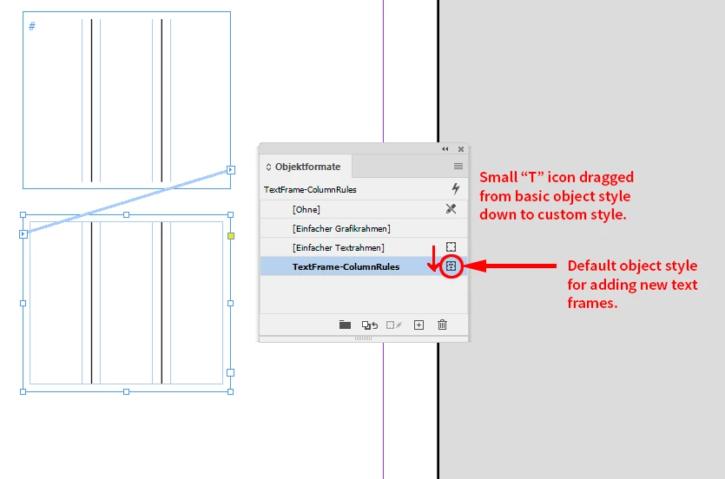Image resolution: width=725 pixels, height=479 pixels.
Task: Click the applied style name in panel header
Action: click(310, 190)
